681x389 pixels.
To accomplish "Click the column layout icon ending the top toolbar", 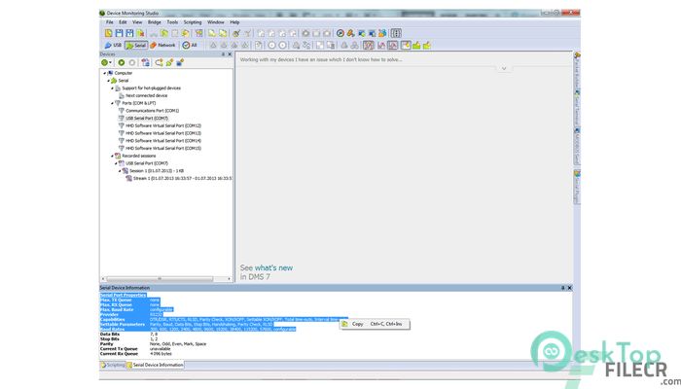I will point(396,33).
